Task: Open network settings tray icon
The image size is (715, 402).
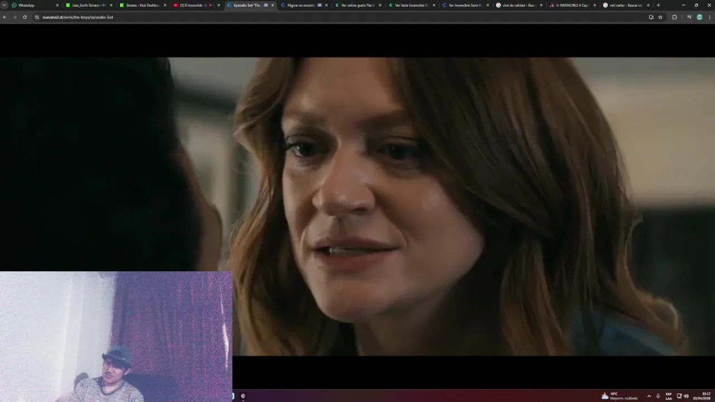Action: (x=679, y=396)
